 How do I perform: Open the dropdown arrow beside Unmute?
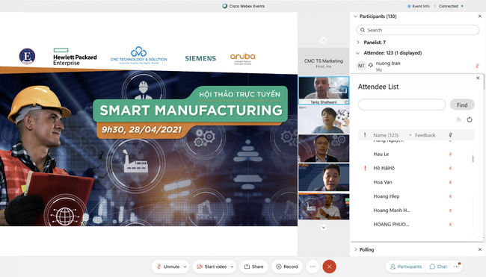click(185, 267)
